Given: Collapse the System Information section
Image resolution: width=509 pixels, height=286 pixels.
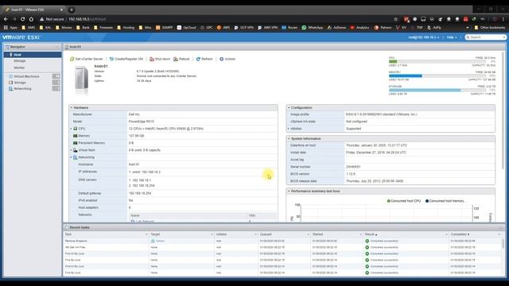Looking at the screenshot, I should 289,138.
